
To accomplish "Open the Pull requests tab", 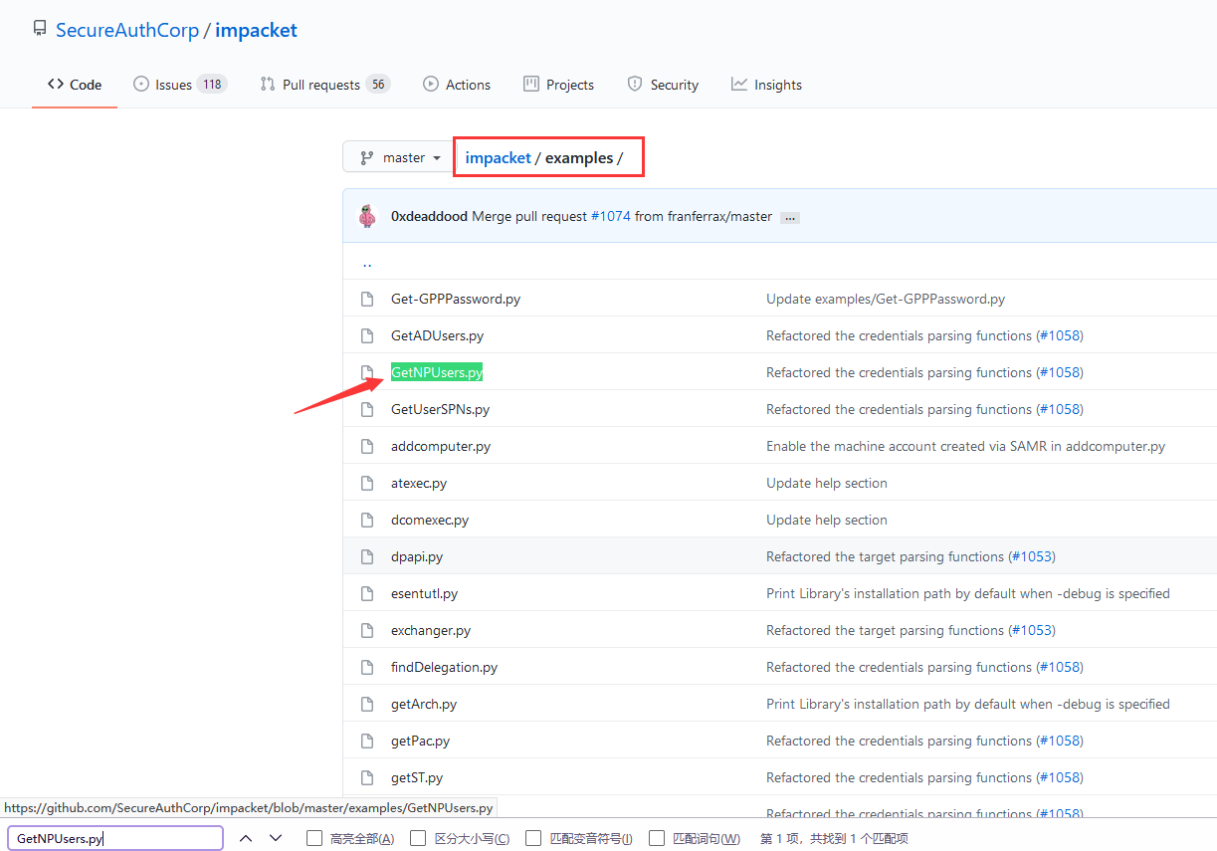I will 323,85.
